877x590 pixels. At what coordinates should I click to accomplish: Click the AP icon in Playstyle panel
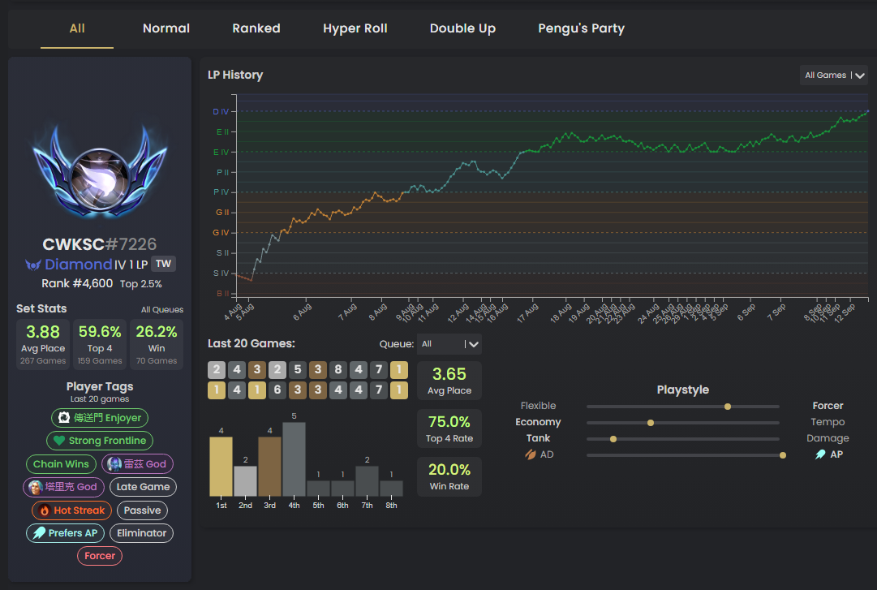pos(820,454)
